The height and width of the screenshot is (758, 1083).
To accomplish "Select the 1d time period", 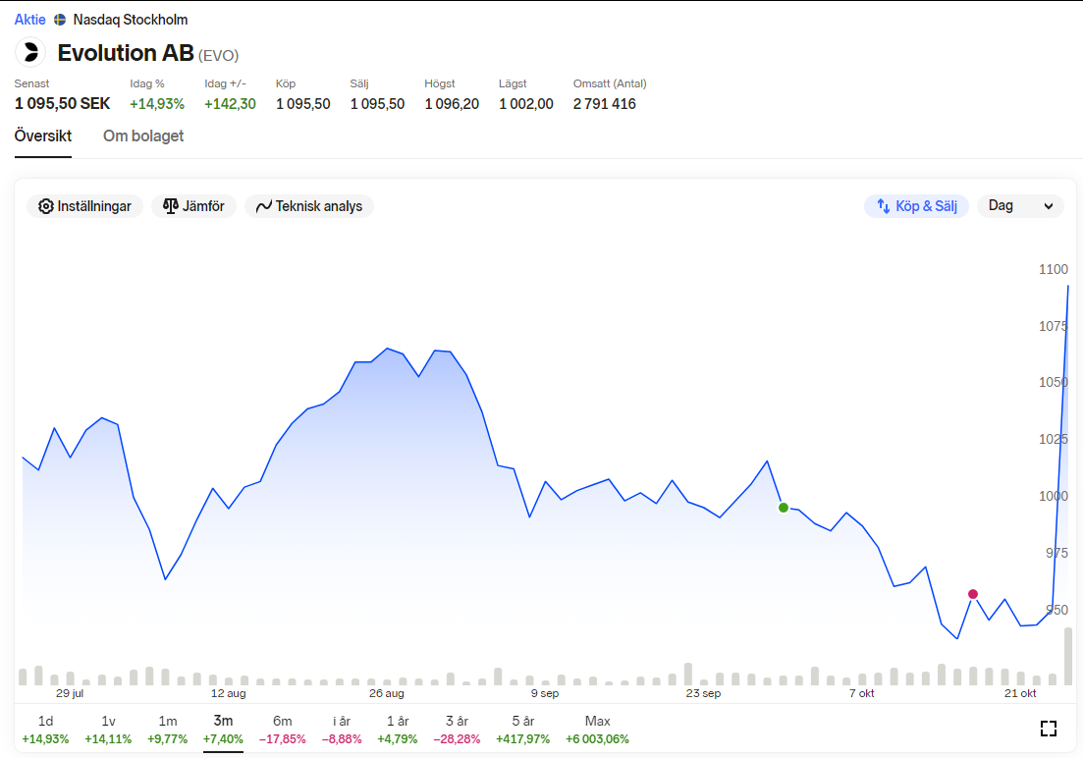I will [x=45, y=730].
